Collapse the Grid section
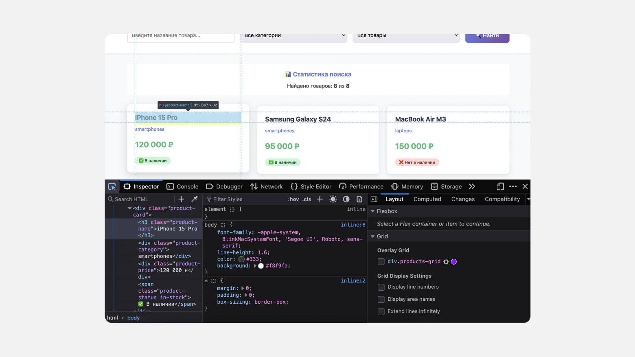 372,237
